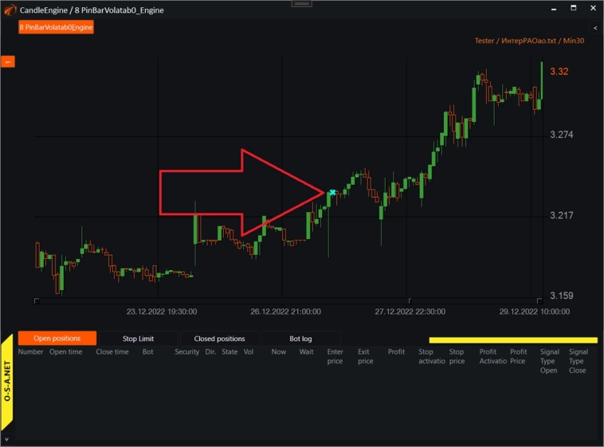Collapse the bottom panel using the "v" chevron
This screenshot has height=447, width=604.
click(x=6, y=439)
